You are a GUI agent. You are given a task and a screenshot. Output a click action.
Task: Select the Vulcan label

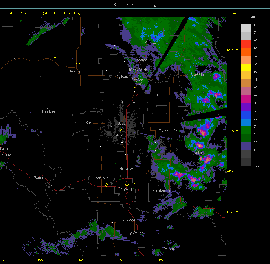170,248
